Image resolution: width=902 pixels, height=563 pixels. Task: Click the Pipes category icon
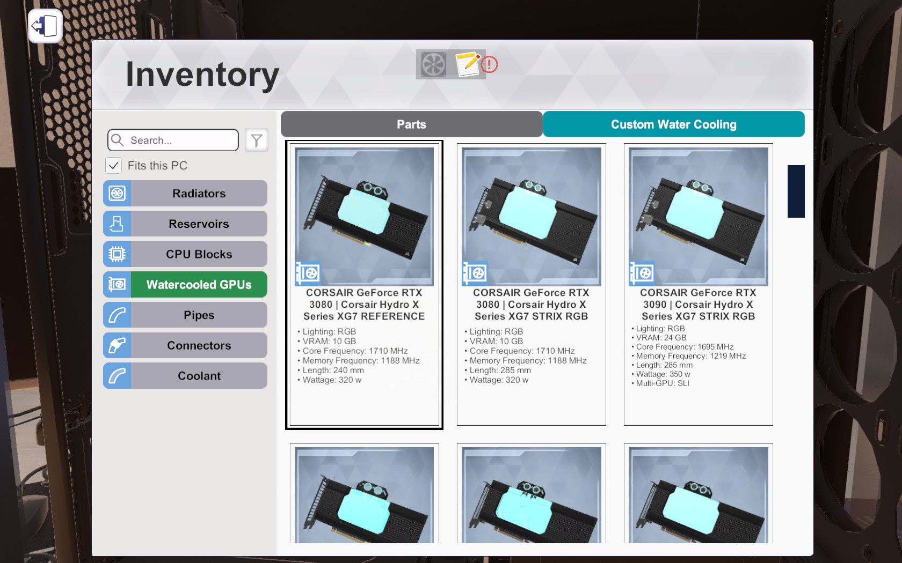pyautogui.click(x=117, y=315)
